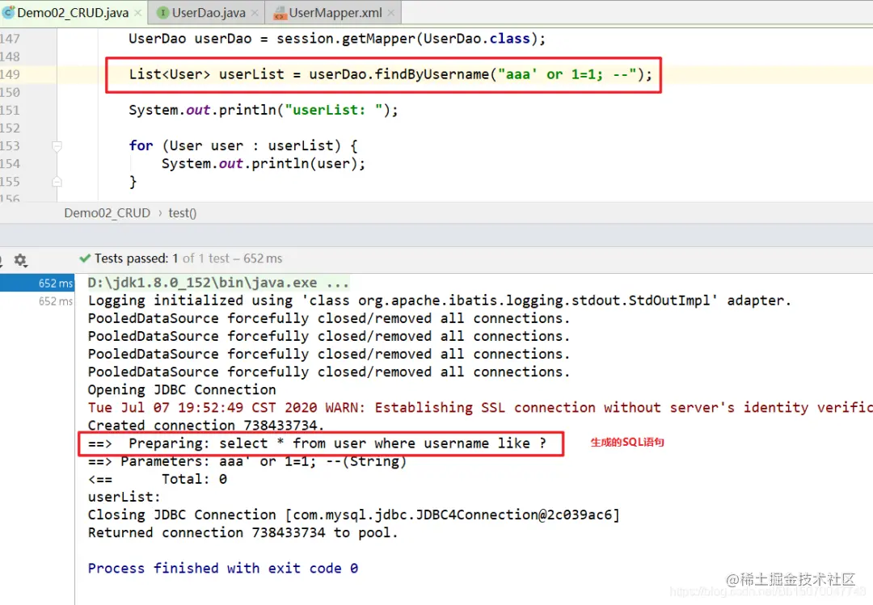The width and height of the screenshot is (873, 605).
Task: Click Demo02_CRUD in the breadcrumb bar
Action: [x=107, y=213]
